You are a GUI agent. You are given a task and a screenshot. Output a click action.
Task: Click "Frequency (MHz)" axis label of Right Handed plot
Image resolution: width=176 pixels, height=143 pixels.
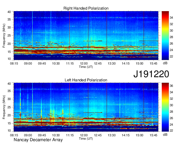click(x=4, y=35)
